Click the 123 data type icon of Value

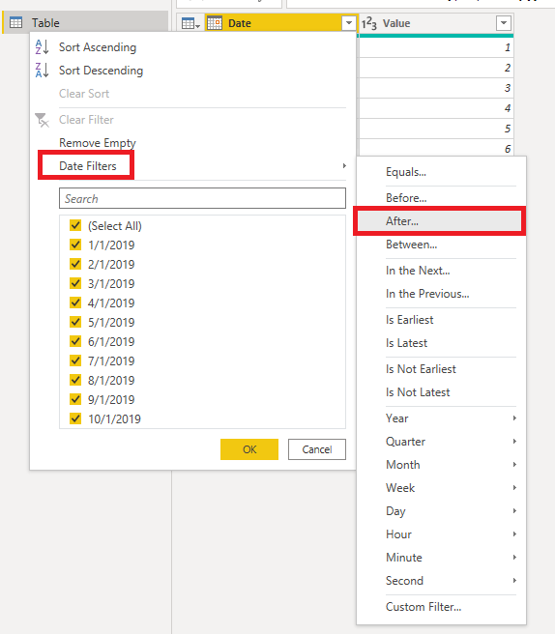(369, 23)
